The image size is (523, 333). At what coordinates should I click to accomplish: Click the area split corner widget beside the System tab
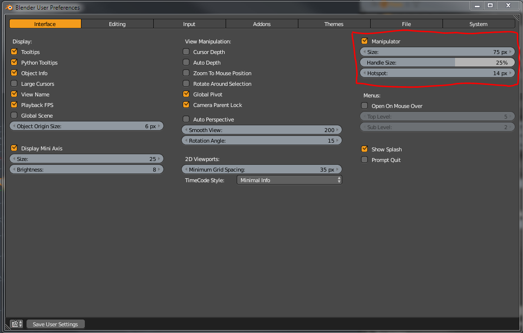(x=516, y=18)
